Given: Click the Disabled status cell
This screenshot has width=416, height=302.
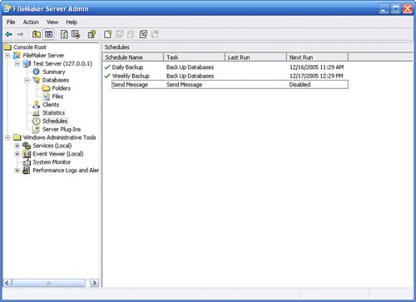Looking at the screenshot, I should point(300,85).
